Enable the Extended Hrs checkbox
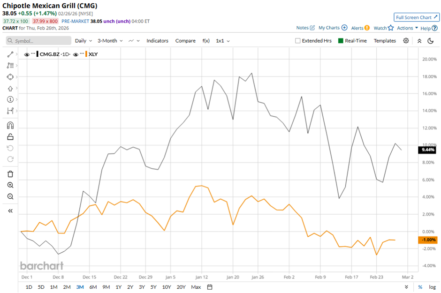The width and height of the screenshot is (441, 293). (297, 41)
